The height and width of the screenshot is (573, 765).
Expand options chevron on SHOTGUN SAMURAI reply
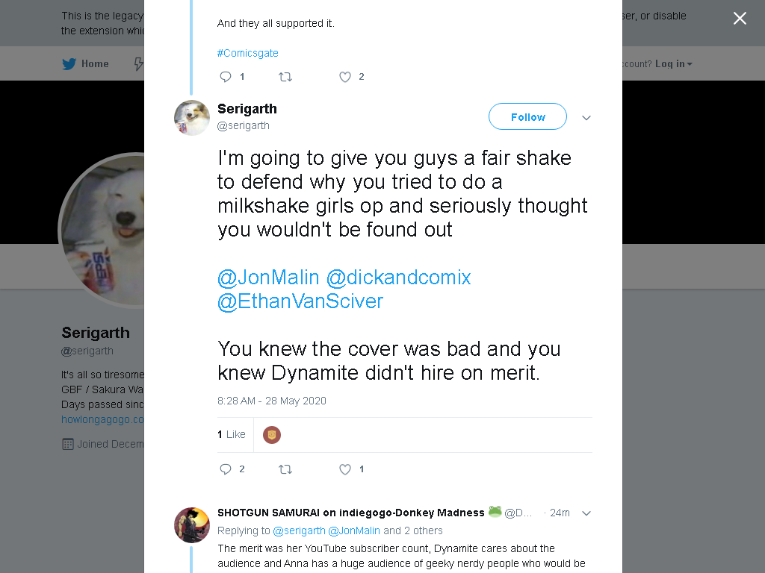[586, 513]
